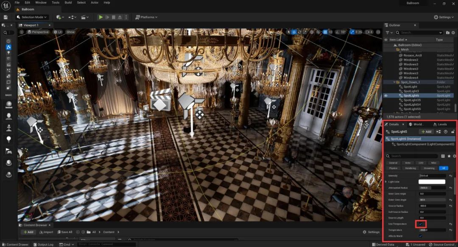The width and height of the screenshot is (458, 247).
Task: Hide SpotLight5 using its eye icon
Action: tap(386, 96)
